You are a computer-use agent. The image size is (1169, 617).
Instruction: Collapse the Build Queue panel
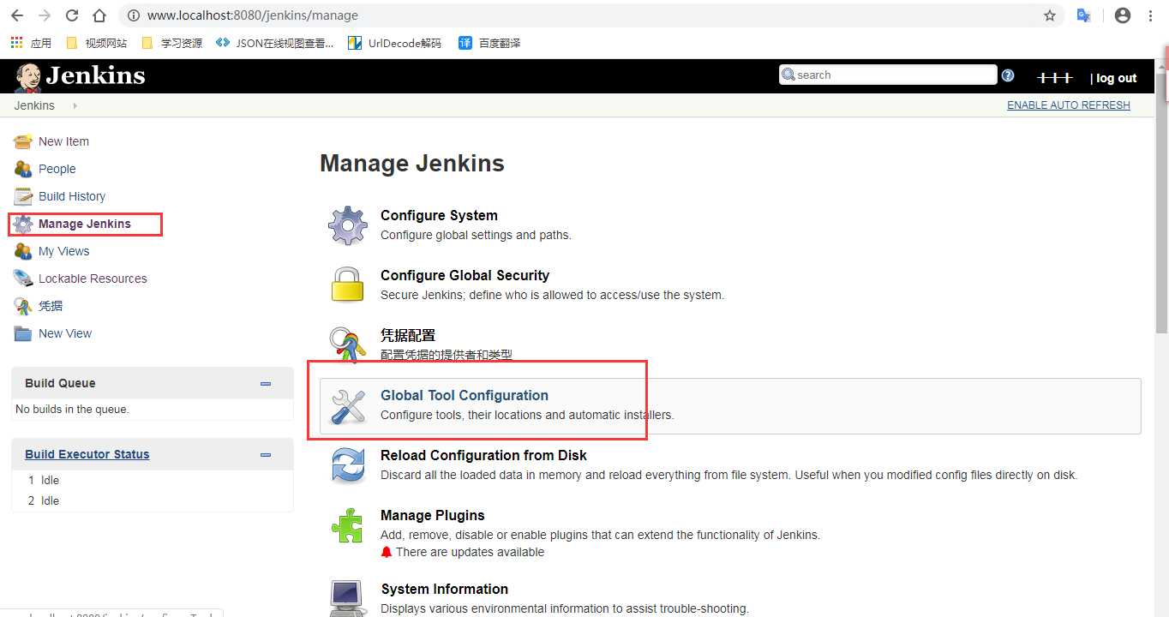[x=266, y=384]
